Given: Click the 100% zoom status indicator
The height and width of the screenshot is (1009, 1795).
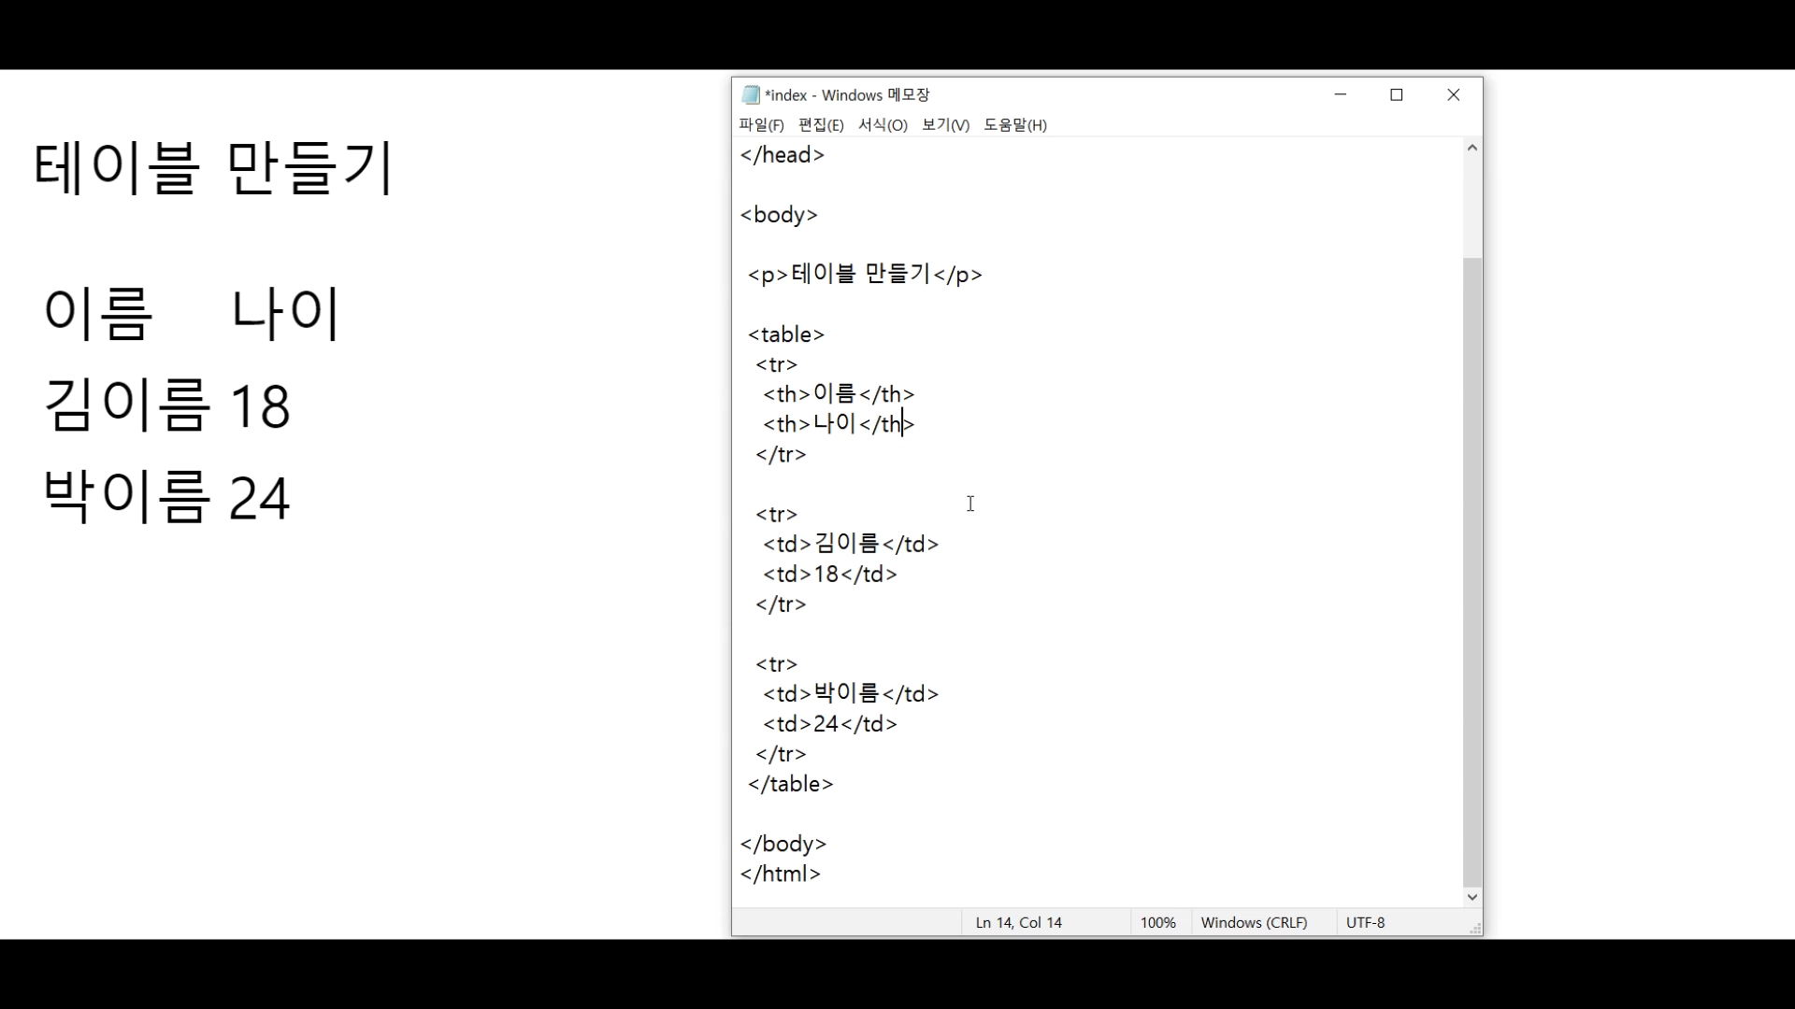Looking at the screenshot, I should [1157, 922].
